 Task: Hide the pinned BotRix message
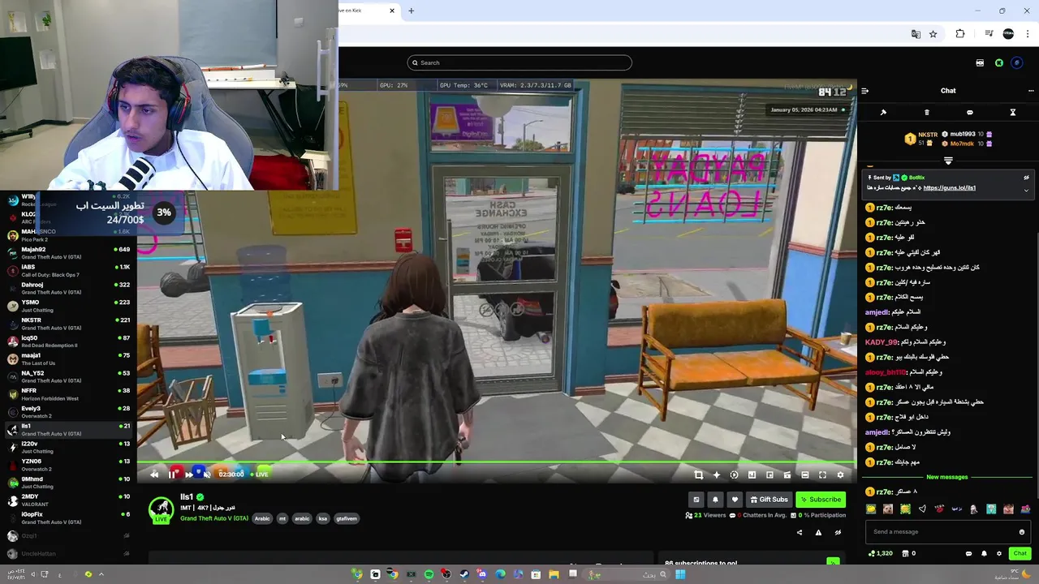[1026, 178]
